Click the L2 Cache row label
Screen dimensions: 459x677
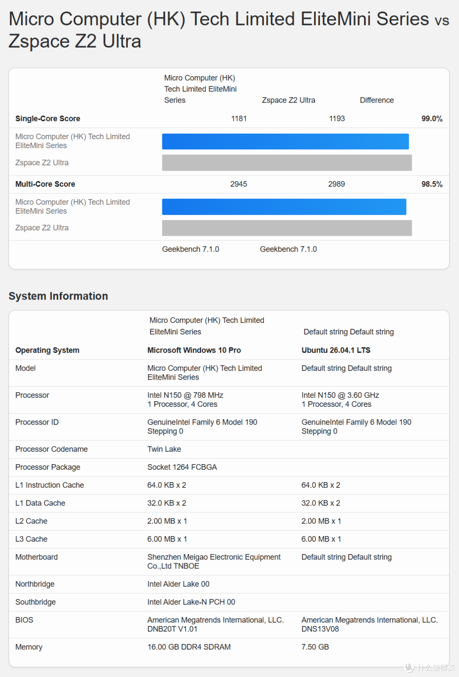pyautogui.click(x=31, y=521)
